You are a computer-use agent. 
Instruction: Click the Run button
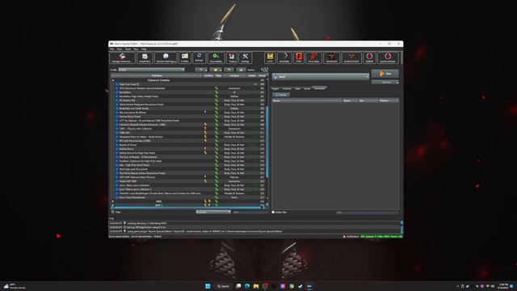pyautogui.click(x=385, y=74)
